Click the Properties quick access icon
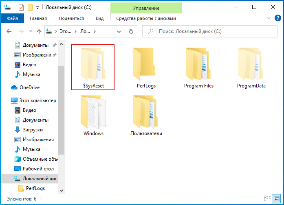This screenshot has width=284, height=205. [21, 7]
